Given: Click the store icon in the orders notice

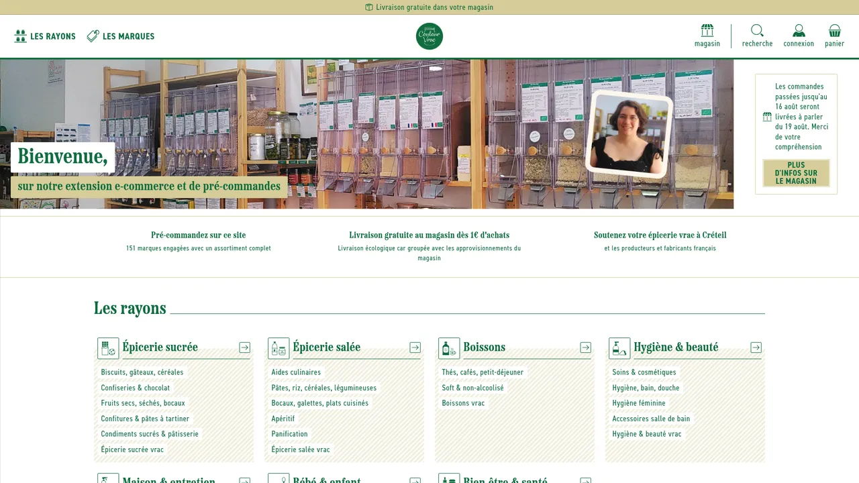Looking at the screenshot, I should [x=767, y=117].
